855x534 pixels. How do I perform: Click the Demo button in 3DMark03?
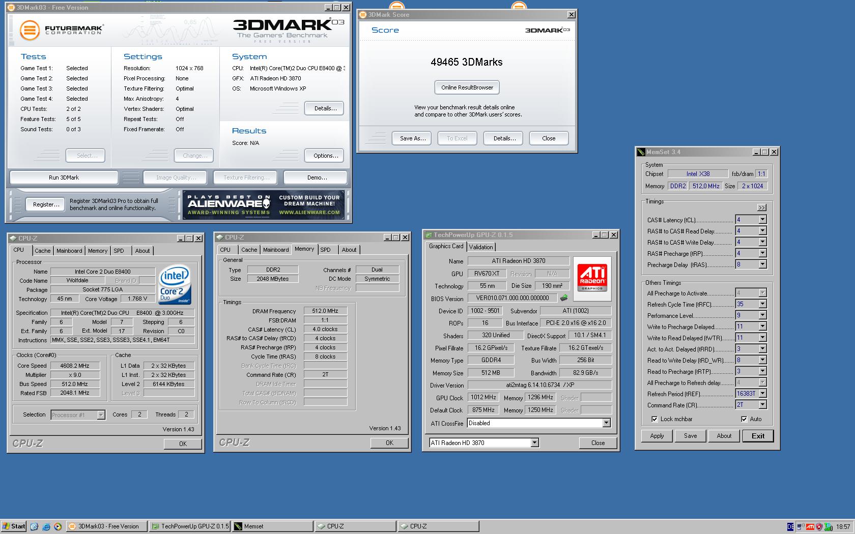click(x=317, y=177)
